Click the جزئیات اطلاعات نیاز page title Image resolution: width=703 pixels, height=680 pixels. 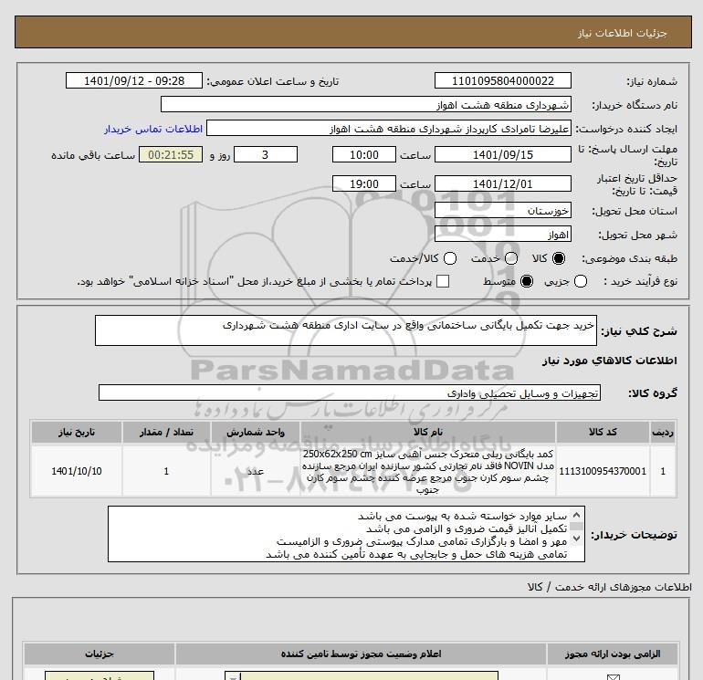(623, 33)
